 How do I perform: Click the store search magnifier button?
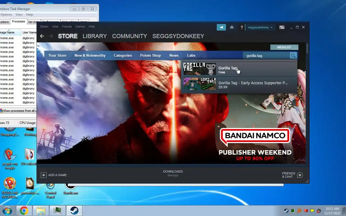[x=293, y=55]
